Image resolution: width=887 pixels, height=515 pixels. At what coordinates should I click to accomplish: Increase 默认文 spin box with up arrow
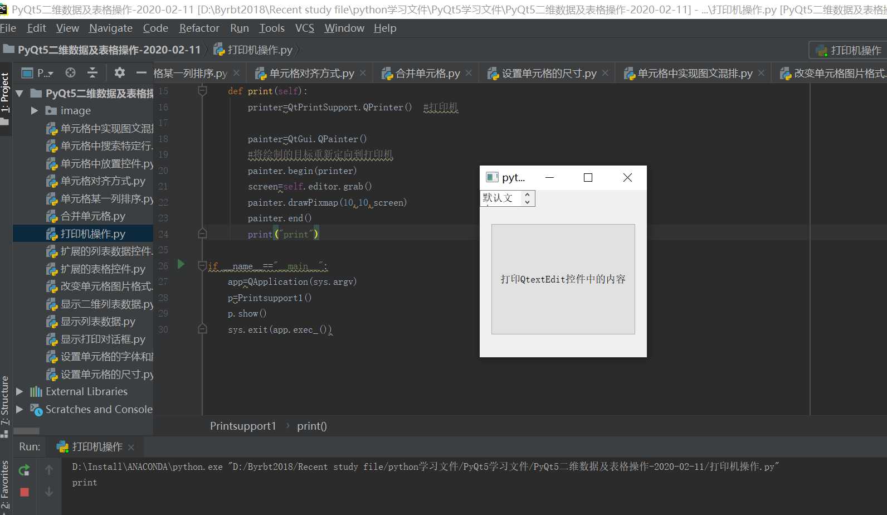527,195
